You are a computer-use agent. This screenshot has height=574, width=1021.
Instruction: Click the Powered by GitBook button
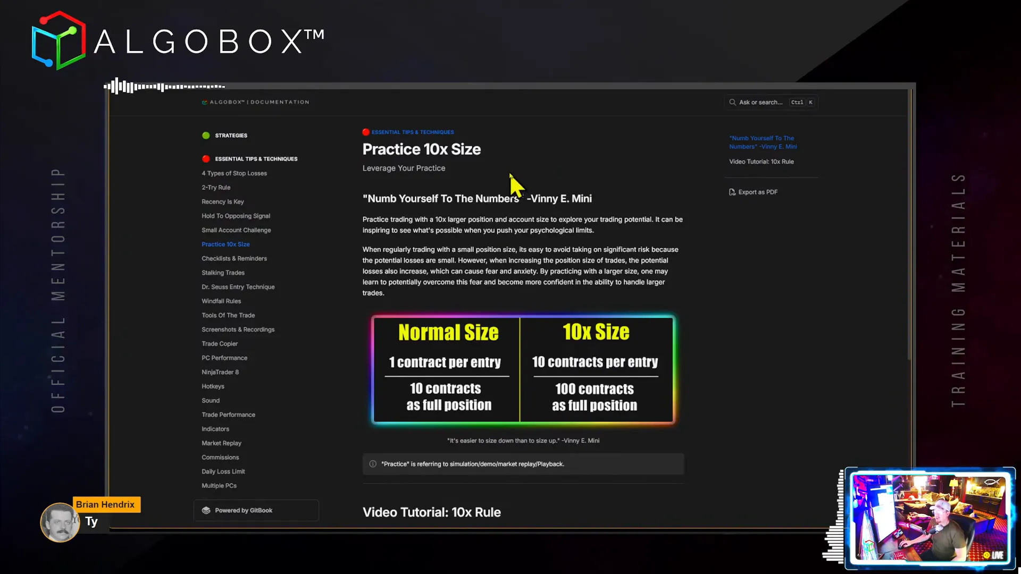coord(256,510)
